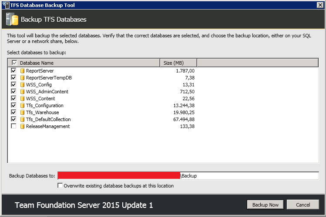Click the size value 7,38
This screenshot has width=326, height=217.
[x=190, y=78]
